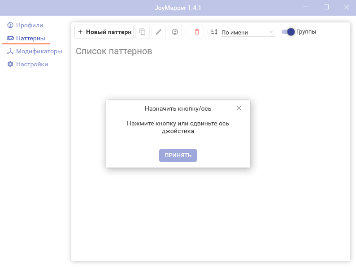
Task: Click the gauge icon in the toolbar
Action: coord(175,32)
